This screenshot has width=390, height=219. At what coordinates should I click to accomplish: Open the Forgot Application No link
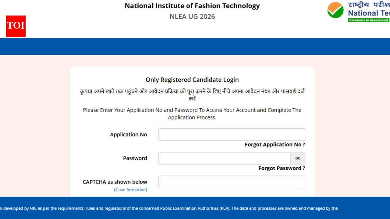(275, 144)
